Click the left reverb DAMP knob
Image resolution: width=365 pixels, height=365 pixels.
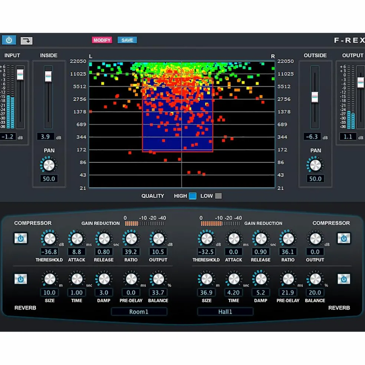coord(104,279)
